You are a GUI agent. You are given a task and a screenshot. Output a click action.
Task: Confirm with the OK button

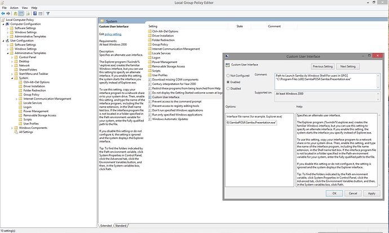[334, 194]
